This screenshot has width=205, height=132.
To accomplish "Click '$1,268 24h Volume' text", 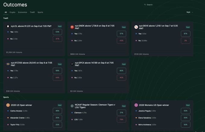I will (14, 52).
